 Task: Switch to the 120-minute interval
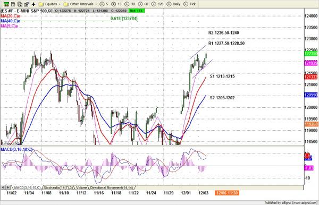point(157,4)
